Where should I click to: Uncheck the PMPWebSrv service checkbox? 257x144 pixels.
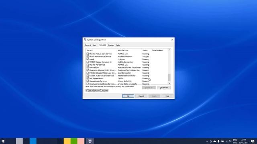(88, 67)
